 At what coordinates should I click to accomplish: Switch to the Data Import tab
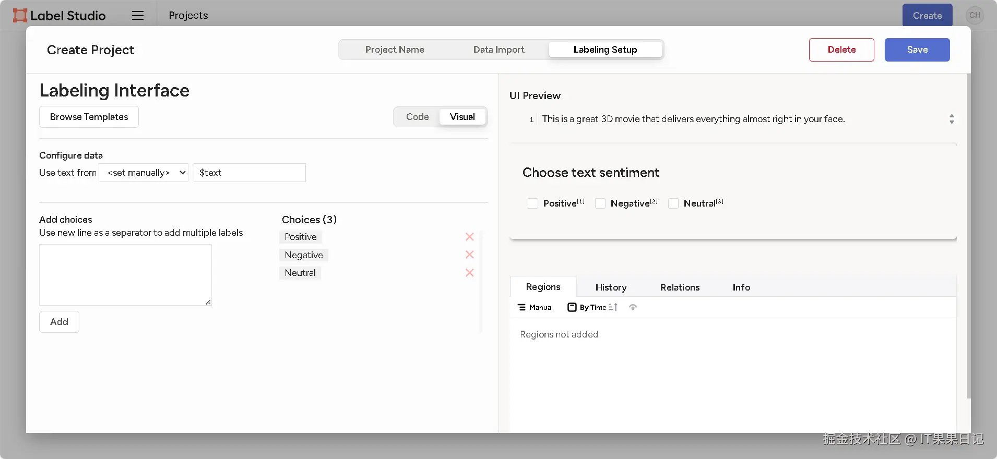point(498,50)
